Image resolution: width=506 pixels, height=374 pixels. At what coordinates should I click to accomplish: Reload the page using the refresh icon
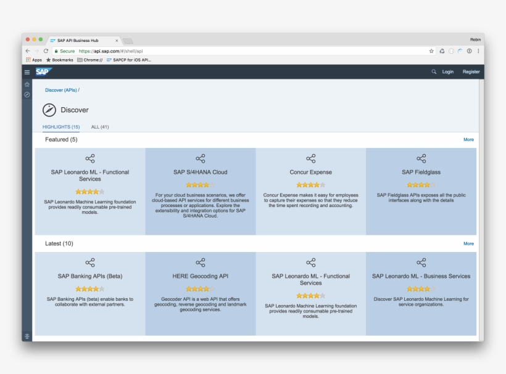click(46, 51)
